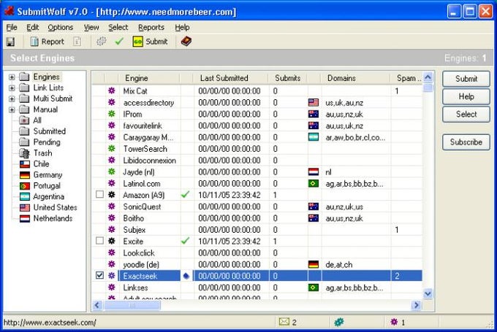Viewport: 497px width, 332px height.
Task: Click the purple gear icon for Mix Cat
Action: point(112,90)
